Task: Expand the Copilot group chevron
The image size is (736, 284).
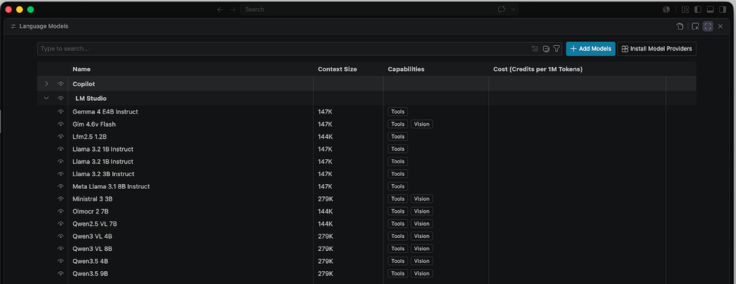Action: pos(46,83)
